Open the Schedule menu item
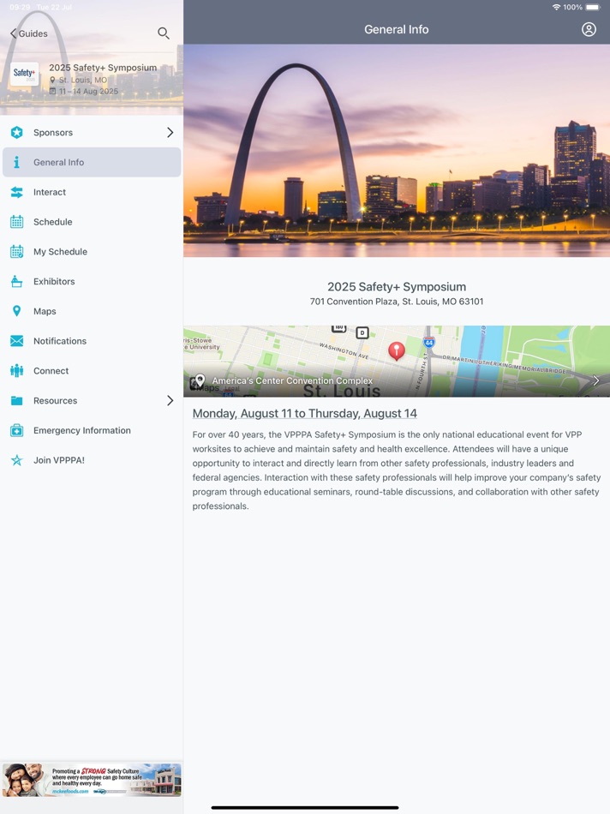Viewport: 610px width, 814px height. [x=92, y=222]
